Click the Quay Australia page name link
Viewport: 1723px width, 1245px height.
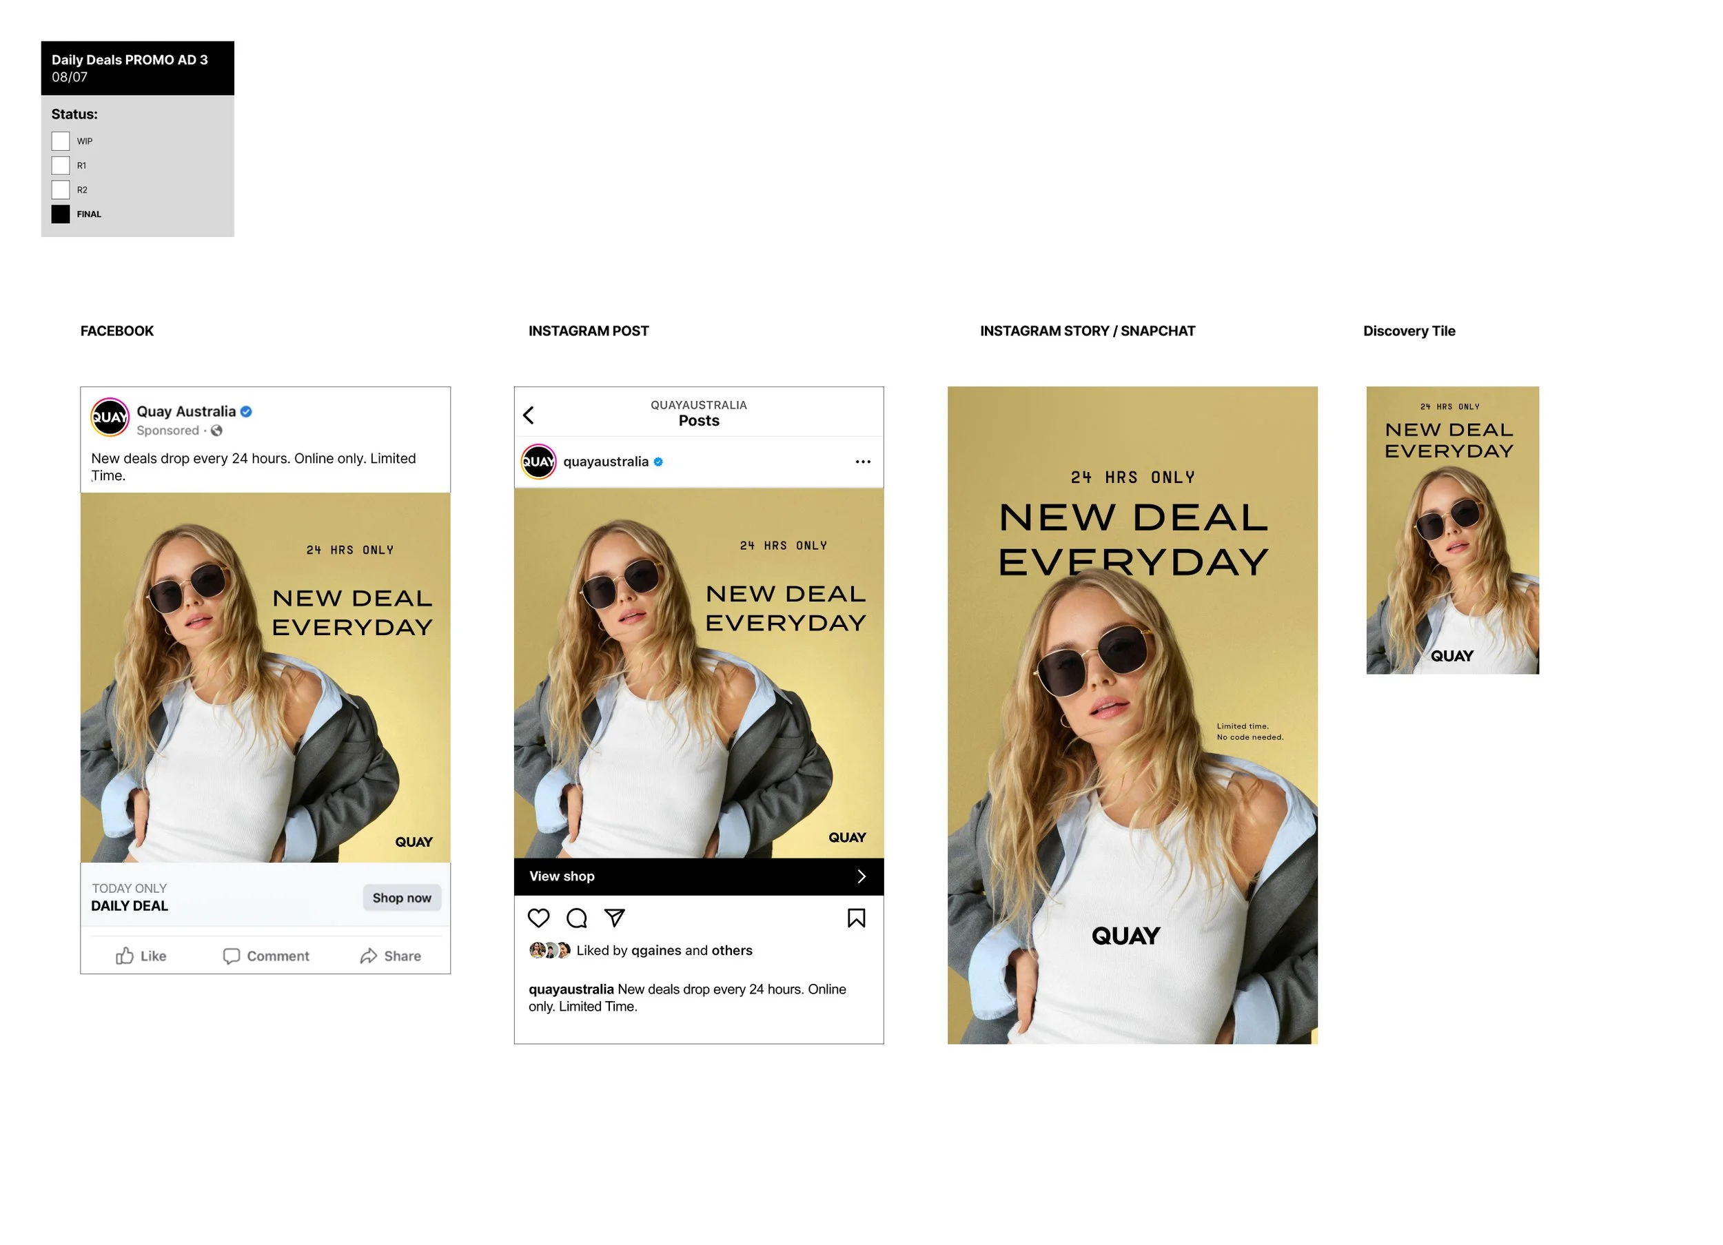coord(186,412)
